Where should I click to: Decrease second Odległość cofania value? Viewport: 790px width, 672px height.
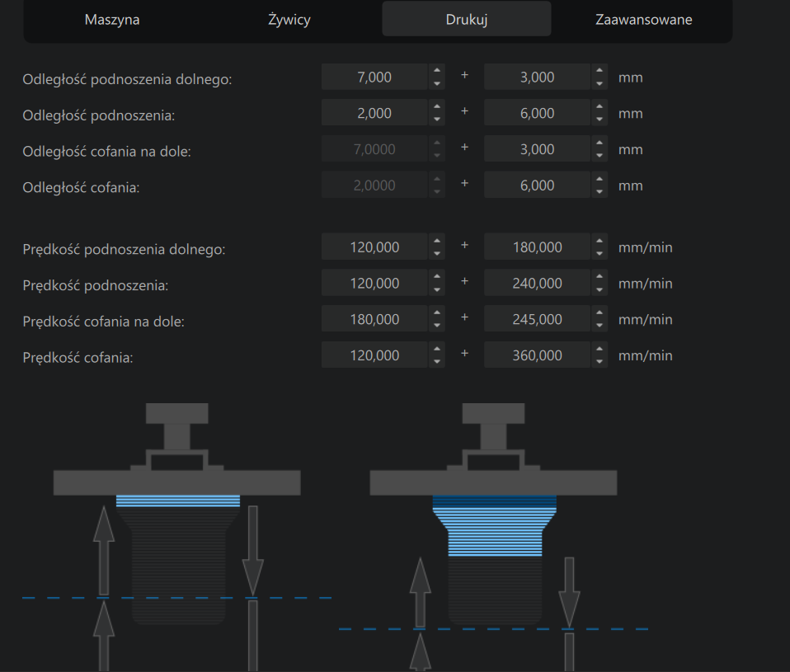[x=600, y=191]
